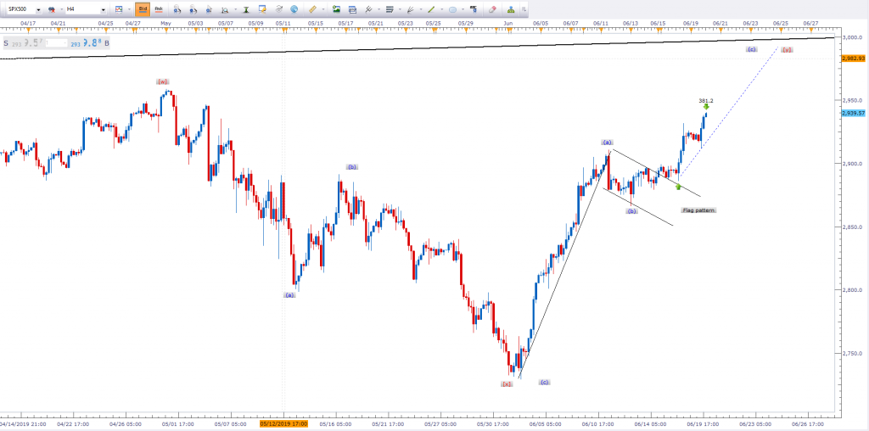Image resolution: width=869 pixels, height=431 pixels.
Task: Click the save chart as image icon
Action: pyautogui.click(x=336, y=9)
